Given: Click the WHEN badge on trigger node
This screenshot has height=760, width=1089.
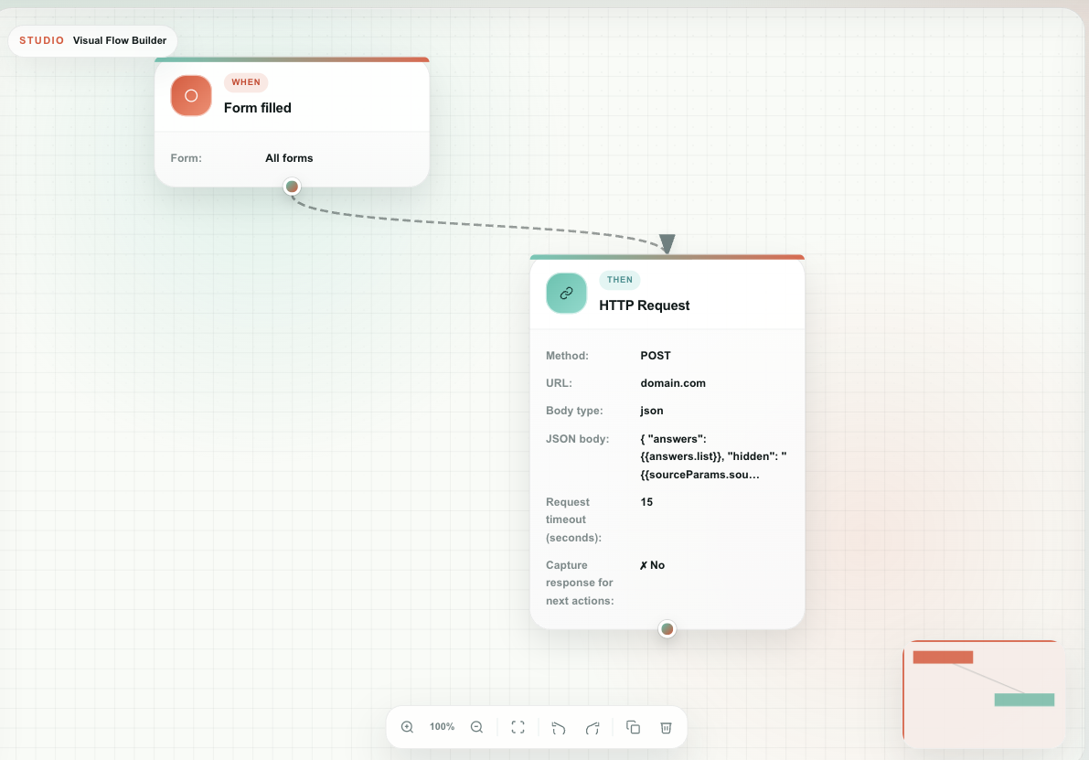Looking at the screenshot, I should (246, 82).
